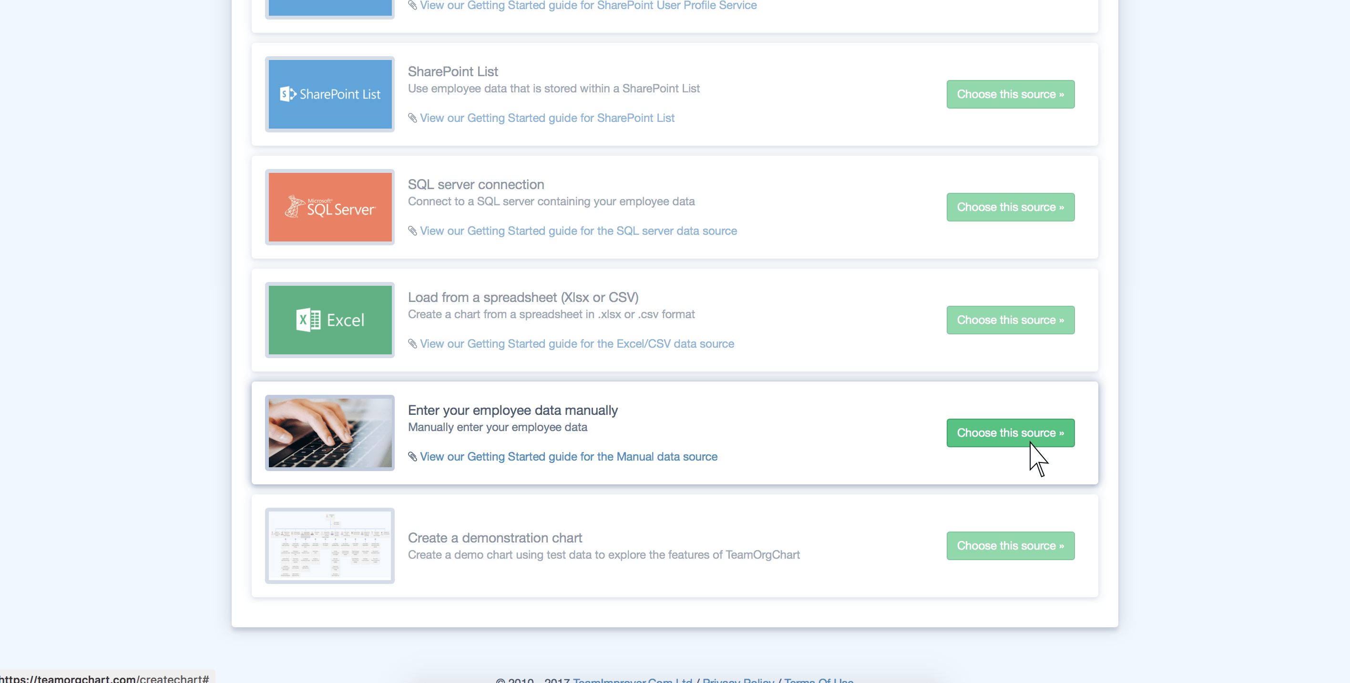Open the SQL server Getting Started guide
Screen dimensions: 1350x683
578,231
